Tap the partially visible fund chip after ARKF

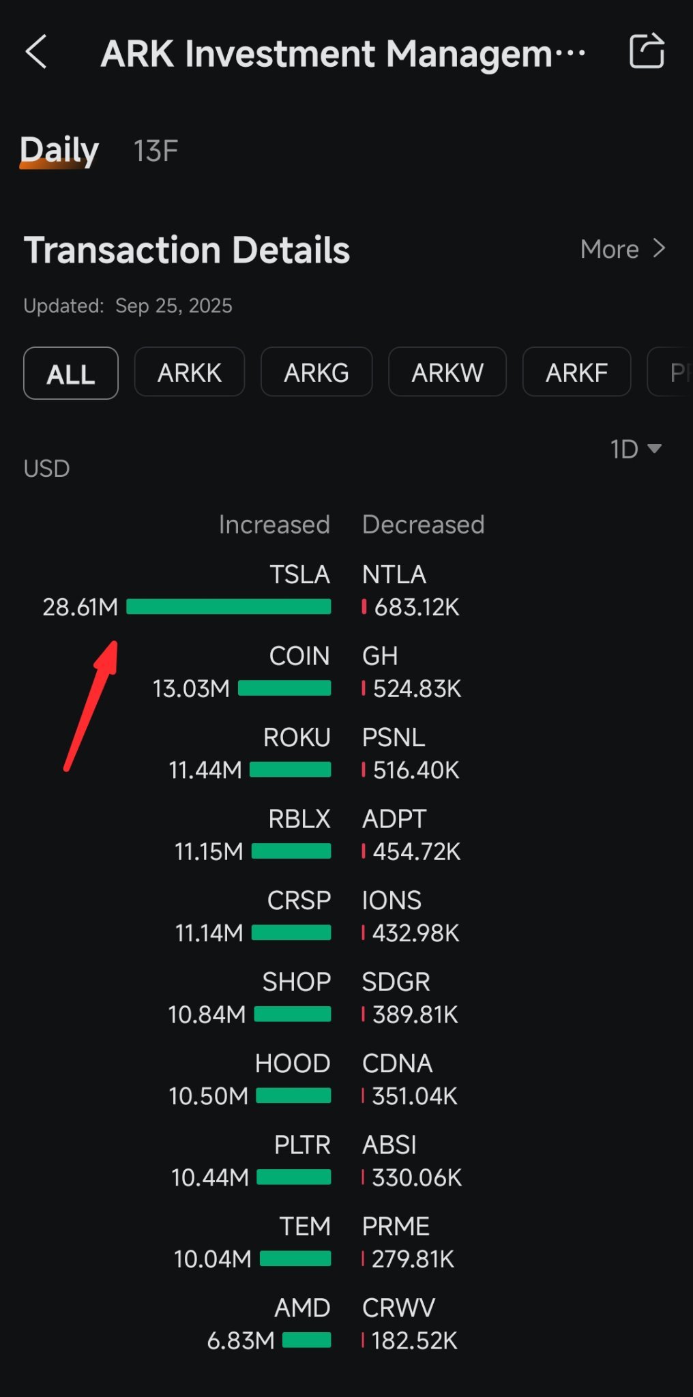tap(671, 372)
